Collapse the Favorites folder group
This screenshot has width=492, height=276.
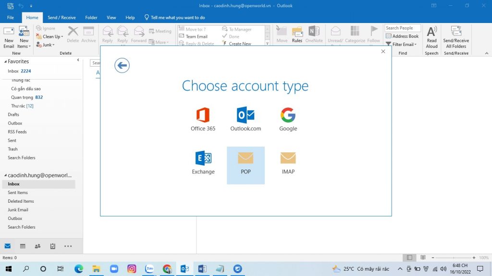click(x=6, y=62)
